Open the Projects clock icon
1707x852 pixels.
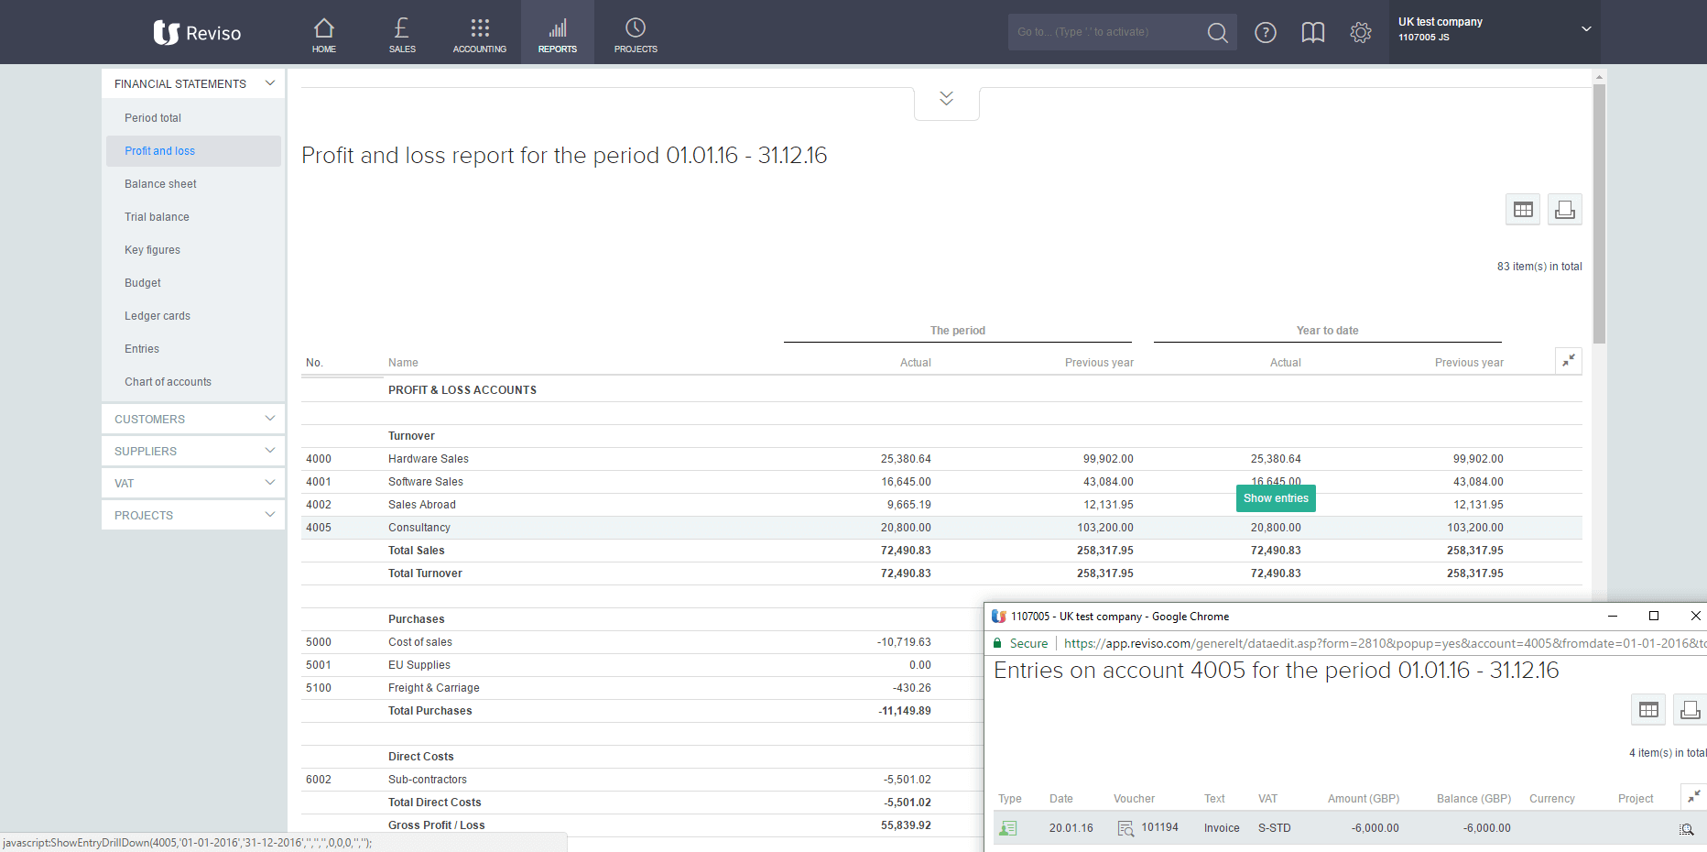(x=636, y=33)
